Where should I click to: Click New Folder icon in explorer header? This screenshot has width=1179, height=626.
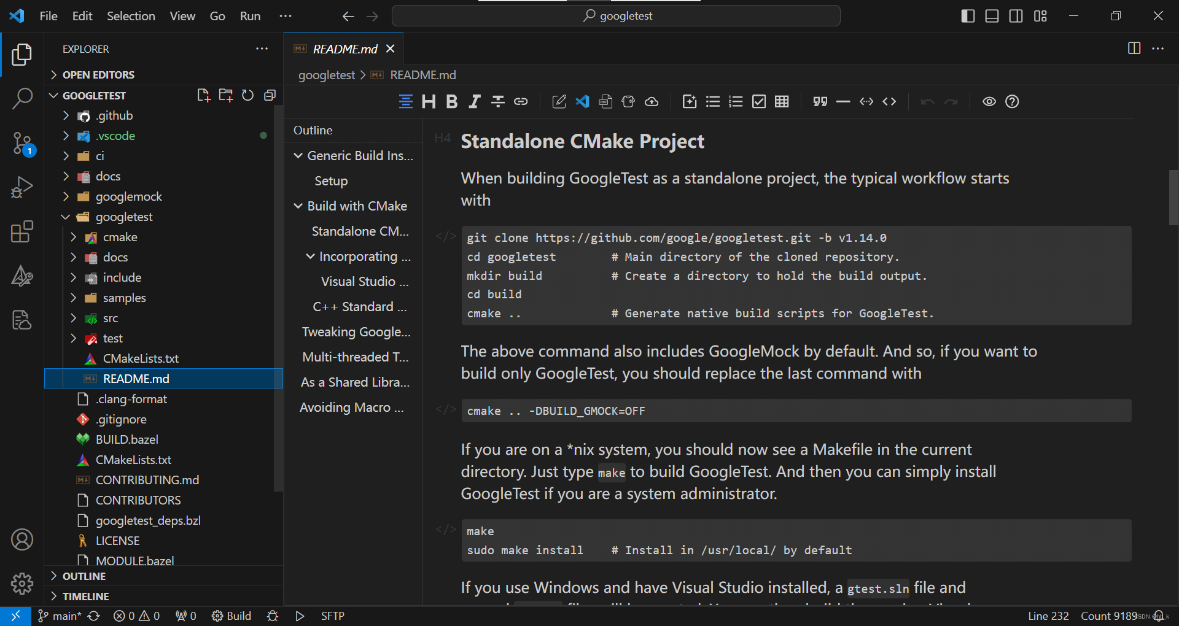pos(226,95)
